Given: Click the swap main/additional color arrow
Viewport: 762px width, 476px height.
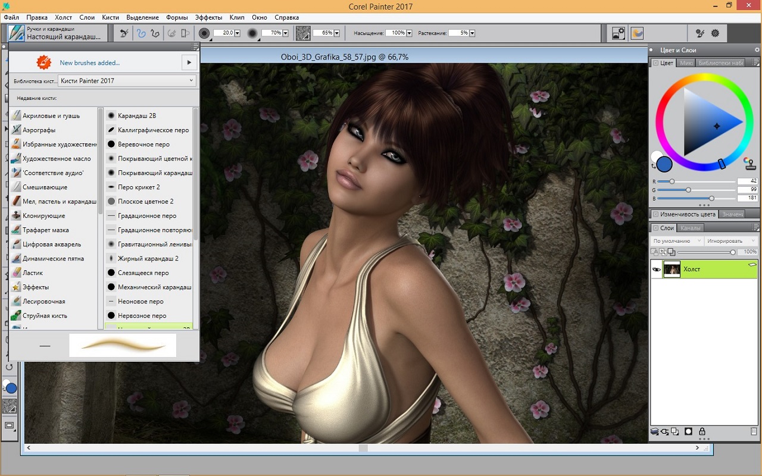Looking at the screenshot, I should [x=654, y=166].
